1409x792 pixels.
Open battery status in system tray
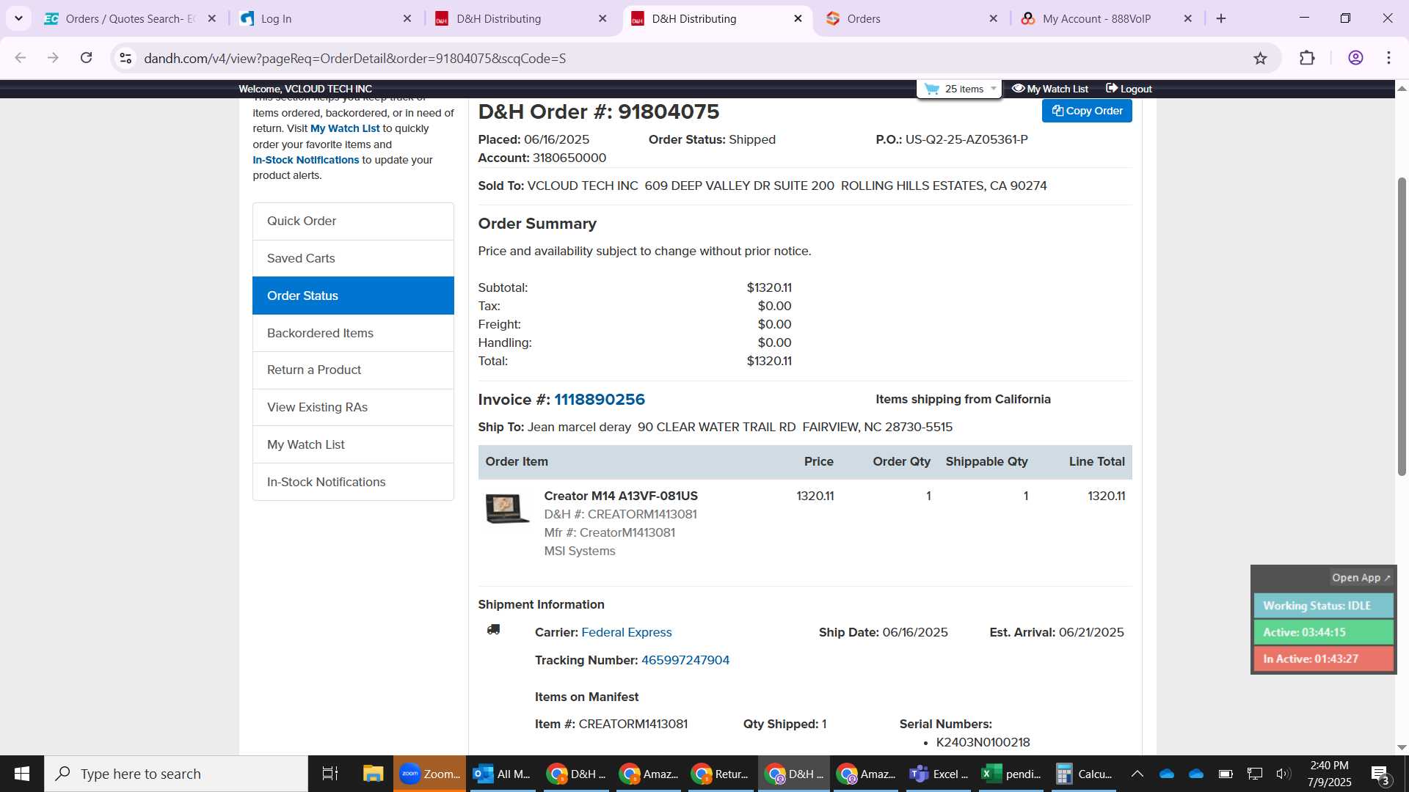[x=1225, y=774]
